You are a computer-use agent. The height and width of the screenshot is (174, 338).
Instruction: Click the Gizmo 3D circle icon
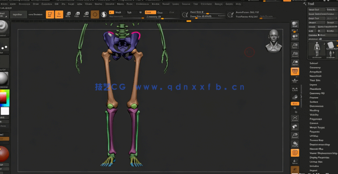(95, 15)
